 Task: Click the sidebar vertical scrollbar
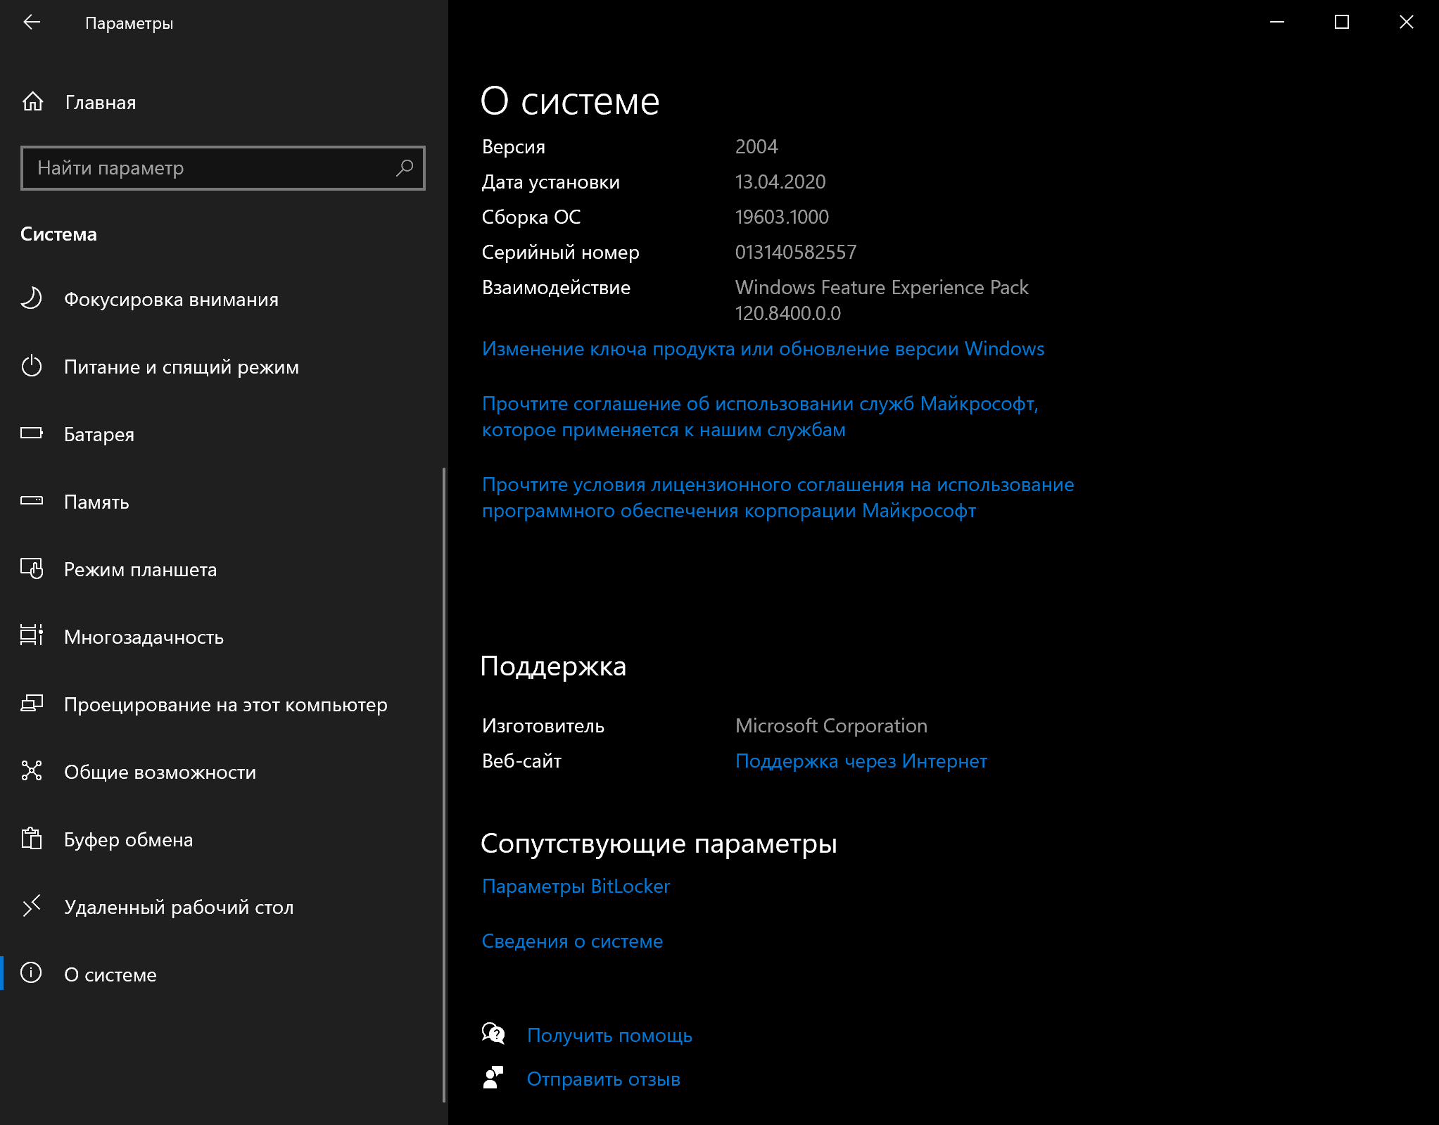point(444,784)
